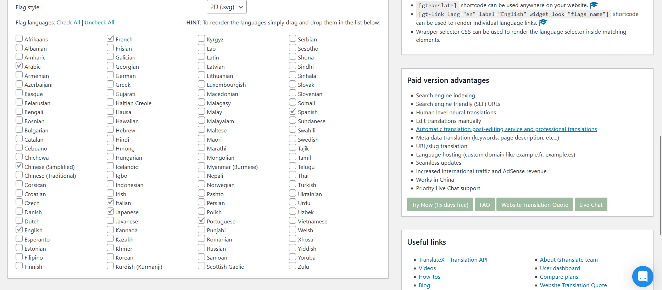Tick the Russian language checkbox
662x290 pixels.
(201, 248)
